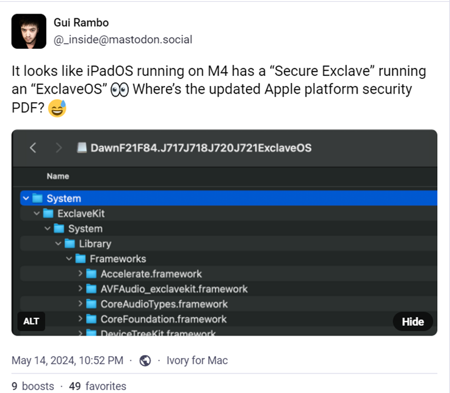
Task: Click the Library folder icon
Action: (x=70, y=244)
